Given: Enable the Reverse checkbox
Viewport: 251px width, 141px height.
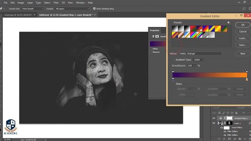Looking at the screenshot, I should pyautogui.click(x=151, y=52).
